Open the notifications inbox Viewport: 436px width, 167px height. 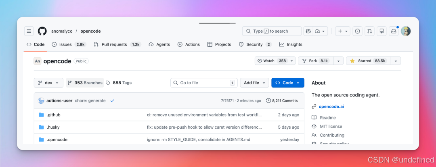click(x=394, y=31)
